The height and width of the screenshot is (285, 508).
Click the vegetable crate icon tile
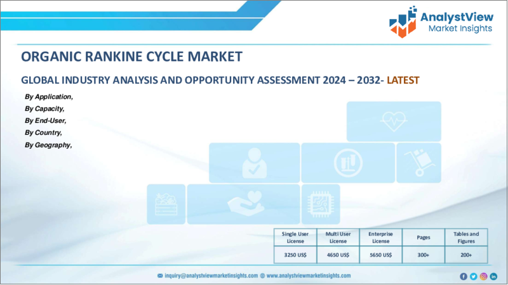pyautogui.click(x=166, y=204)
